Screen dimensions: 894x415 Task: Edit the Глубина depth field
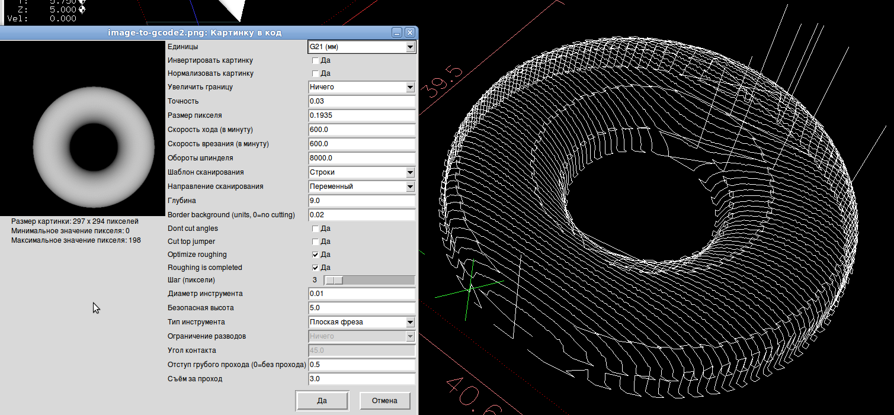click(x=361, y=201)
